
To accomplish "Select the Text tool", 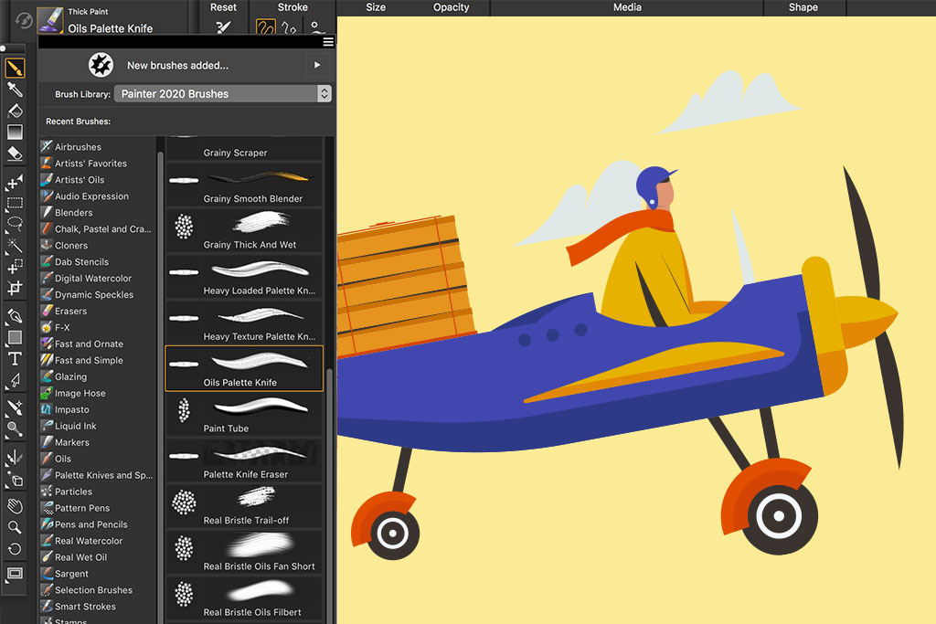I will (x=15, y=358).
